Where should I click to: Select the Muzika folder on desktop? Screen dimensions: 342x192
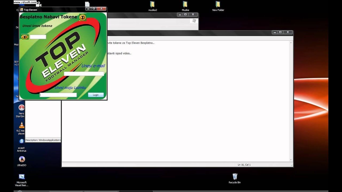(185, 6)
